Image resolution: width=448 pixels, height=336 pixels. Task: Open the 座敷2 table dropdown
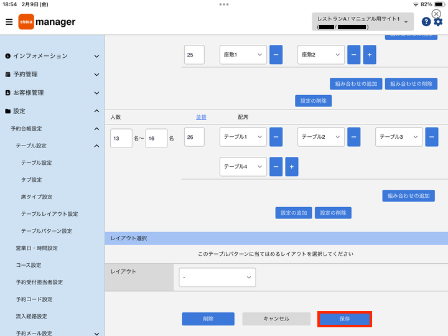click(321, 55)
